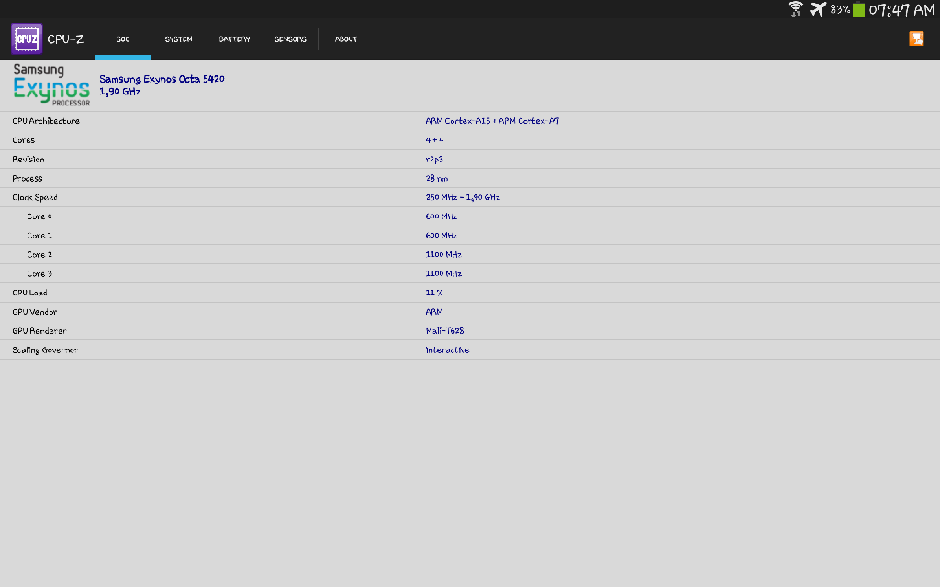The height and width of the screenshot is (587, 940).
Task: Select the SOC tab
Action: coord(123,39)
